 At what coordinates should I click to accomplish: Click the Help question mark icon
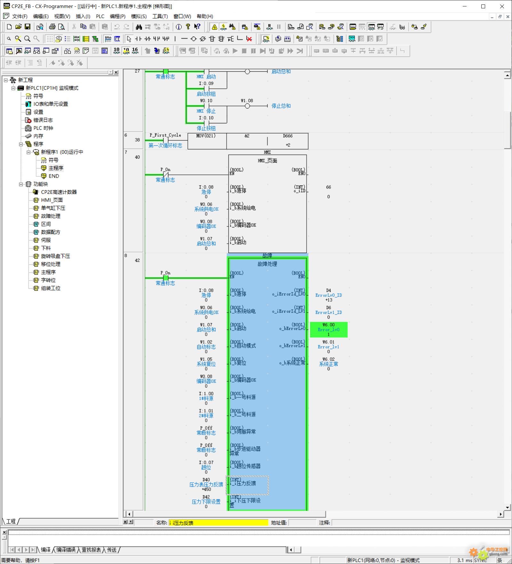pos(188,27)
